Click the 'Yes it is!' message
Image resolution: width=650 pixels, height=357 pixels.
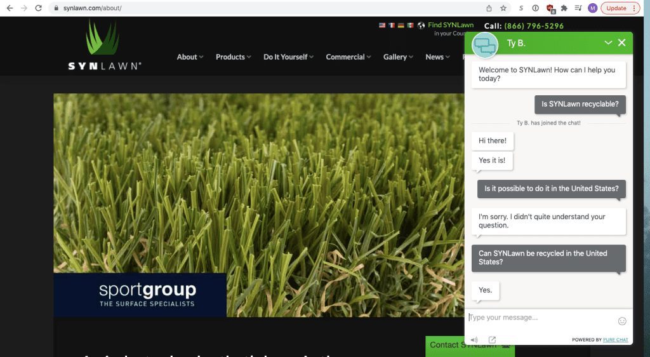pos(492,161)
